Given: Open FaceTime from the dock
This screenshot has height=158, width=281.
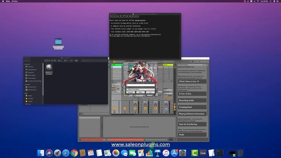Looking at the screenshot, I should 133,153.
